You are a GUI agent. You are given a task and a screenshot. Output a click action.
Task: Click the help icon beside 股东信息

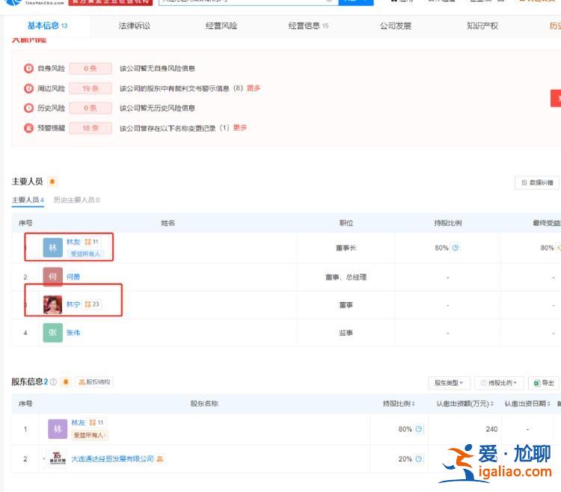(53, 382)
